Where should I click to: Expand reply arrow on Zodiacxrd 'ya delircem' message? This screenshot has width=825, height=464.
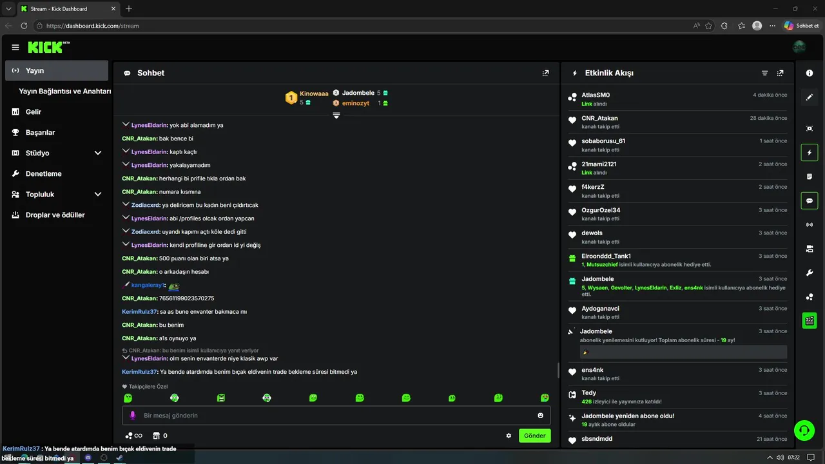[x=126, y=204]
